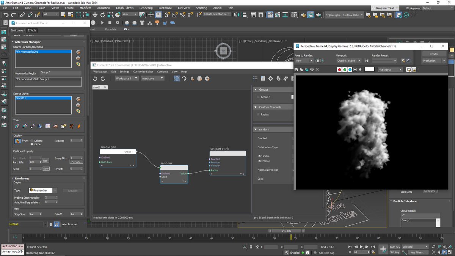
Task: Select Circle display type radio button
Action: pos(32,144)
